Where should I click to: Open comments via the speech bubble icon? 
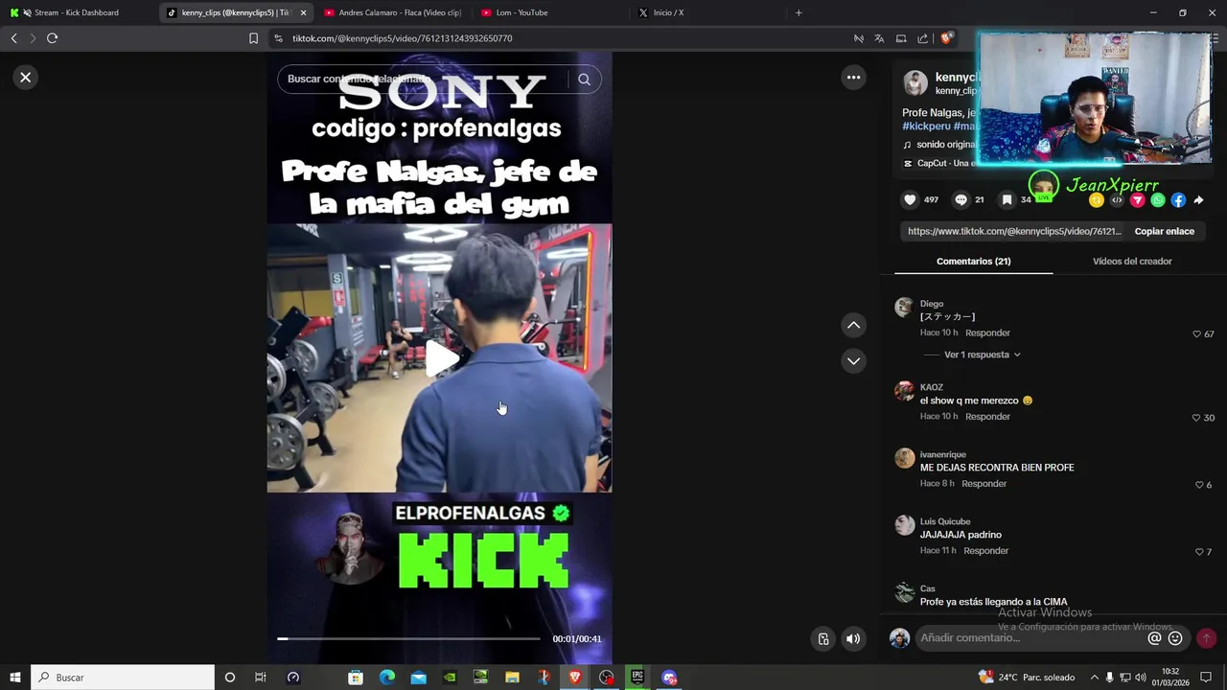tap(961, 199)
